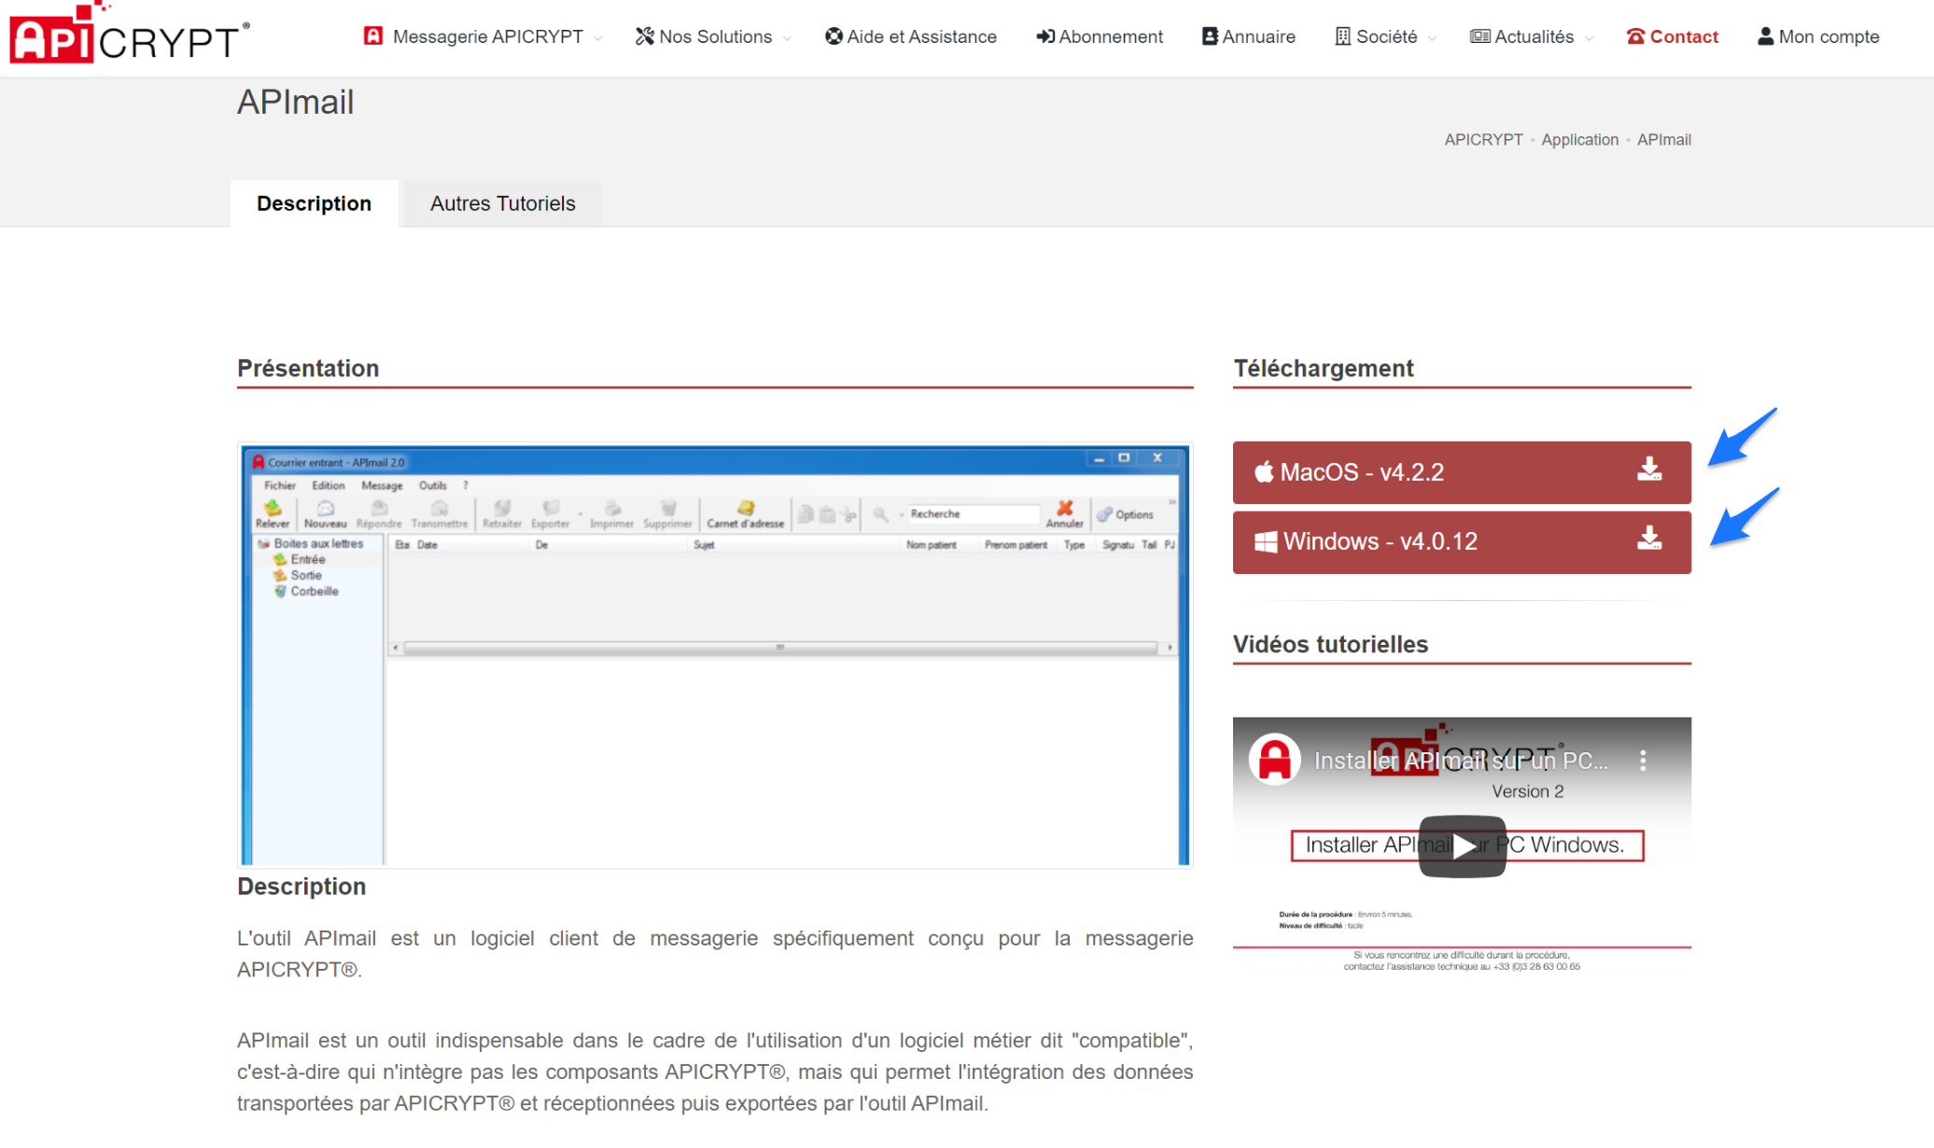Open the YouTube video options menu
This screenshot has width=1934, height=1148.
[x=1643, y=761]
